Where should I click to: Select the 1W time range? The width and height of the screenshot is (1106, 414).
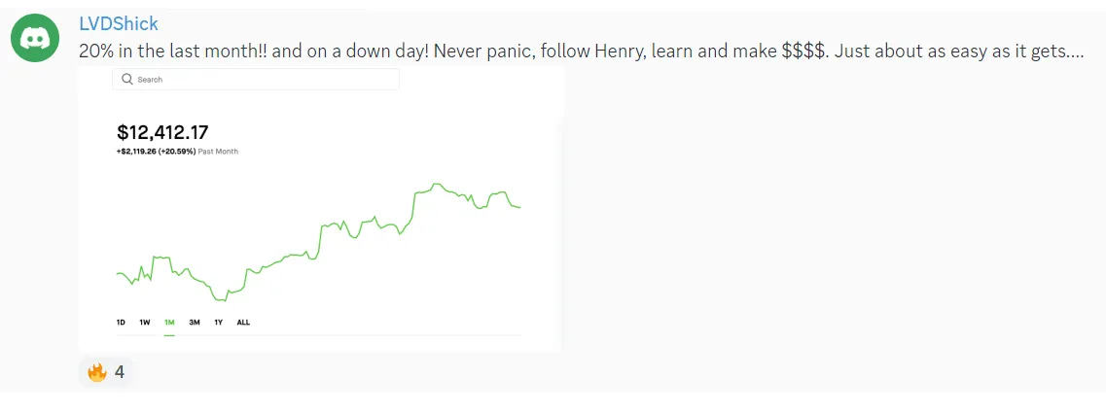coord(144,322)
